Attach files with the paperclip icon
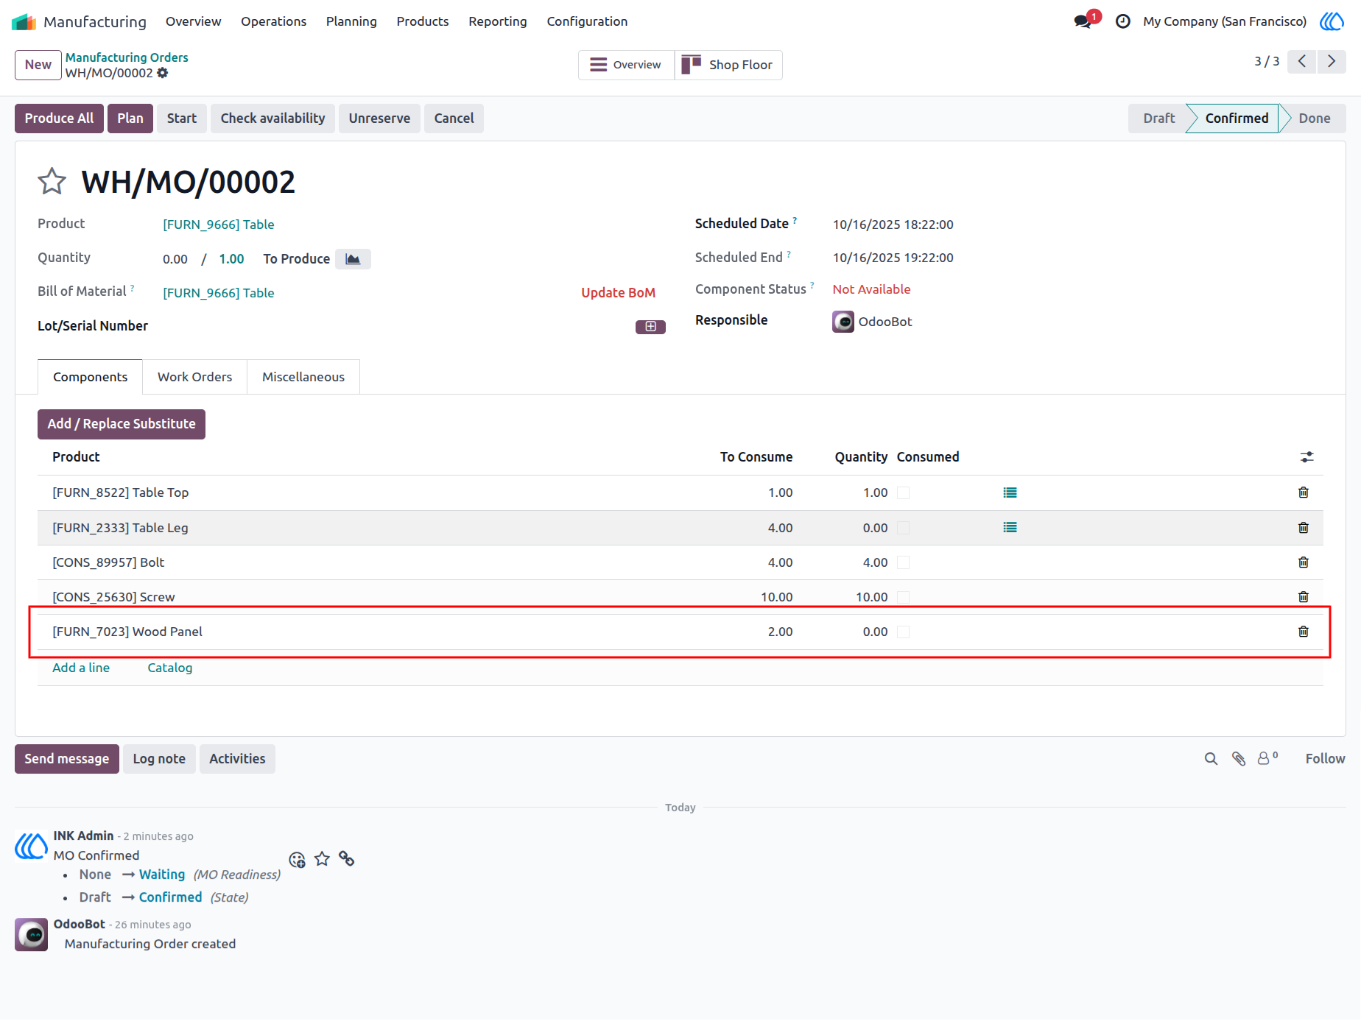 (1239, 759)
